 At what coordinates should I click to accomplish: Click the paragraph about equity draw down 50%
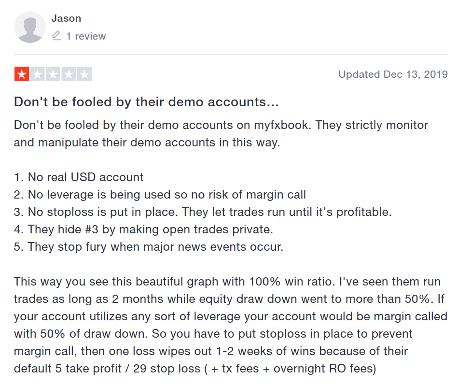click(230, 325)
